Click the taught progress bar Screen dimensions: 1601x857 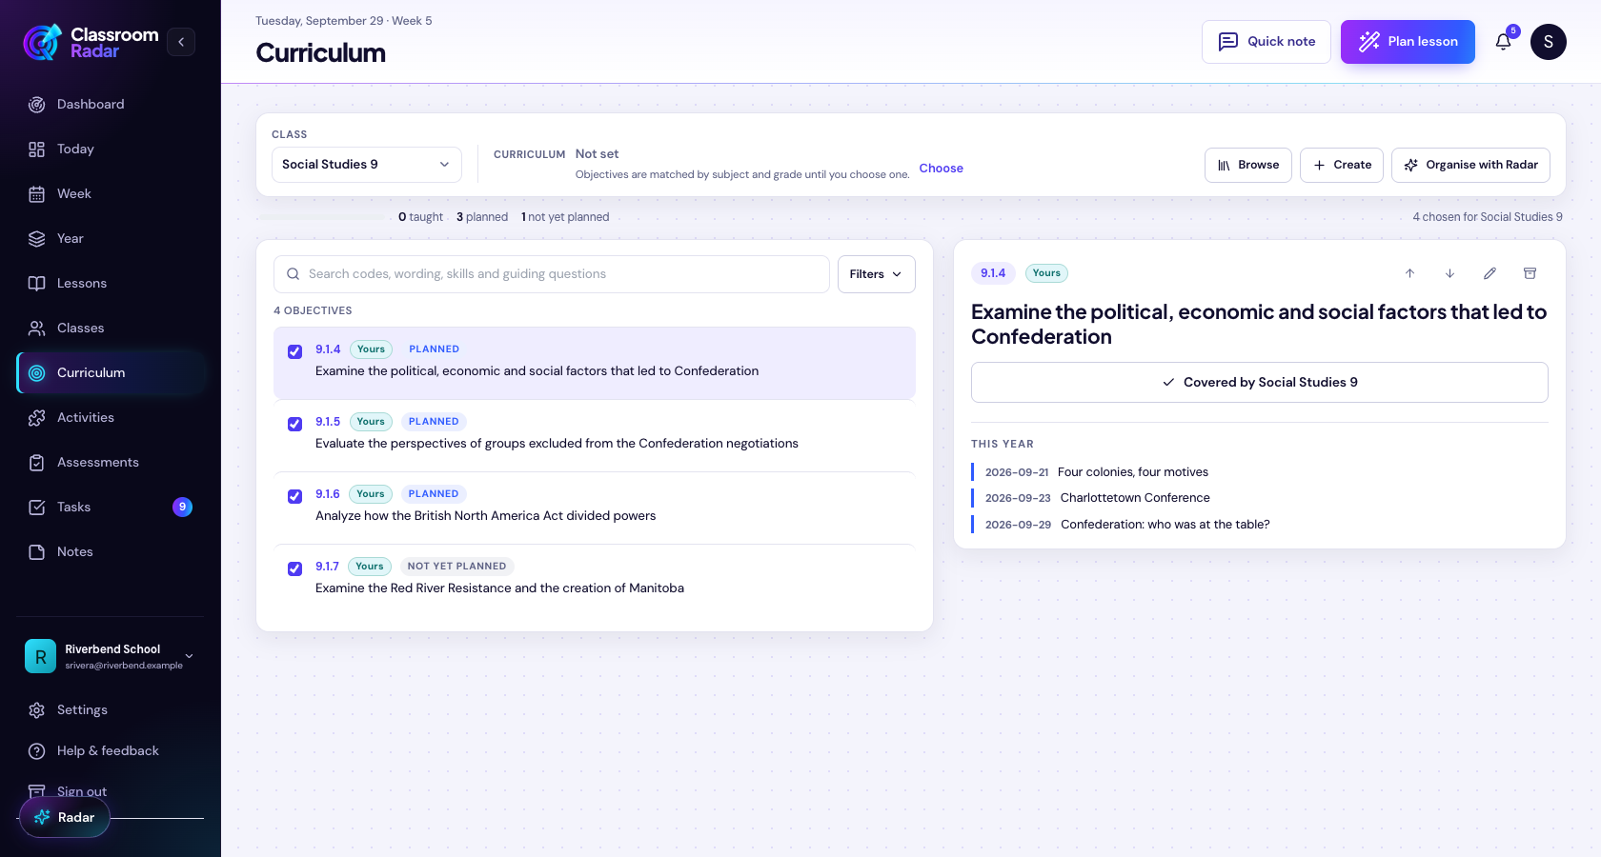322,217
